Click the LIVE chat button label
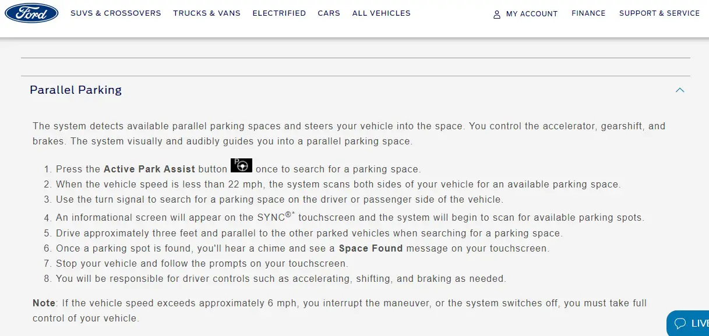Image resolution: width=709 pixels, height=336 pixels. pos(700,323)
